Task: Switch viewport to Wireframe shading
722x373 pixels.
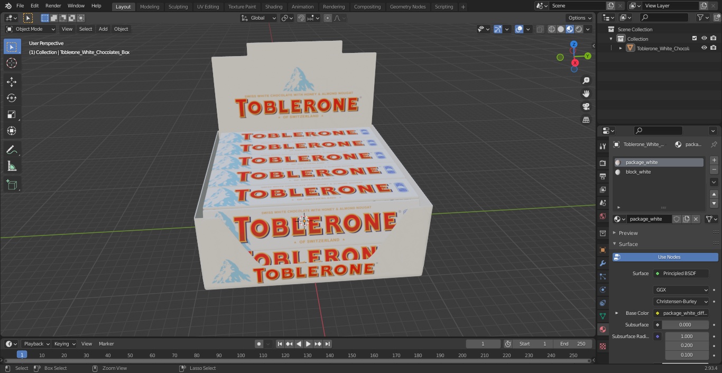Action: [552, 29]
